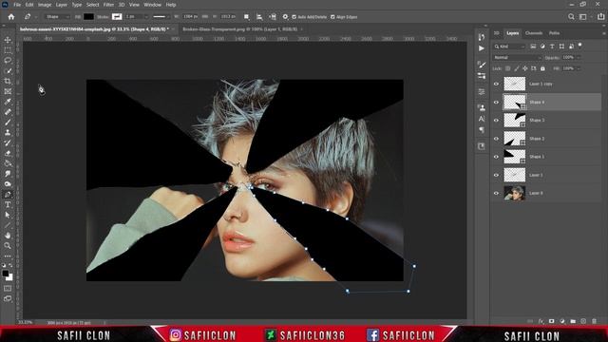Select the Zoom tool
The height and width of the screenshot is (342, 608).
(8, 246)
